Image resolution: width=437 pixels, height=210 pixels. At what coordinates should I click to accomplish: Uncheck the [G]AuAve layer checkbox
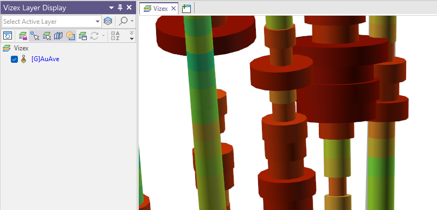(x=14, y=59)
